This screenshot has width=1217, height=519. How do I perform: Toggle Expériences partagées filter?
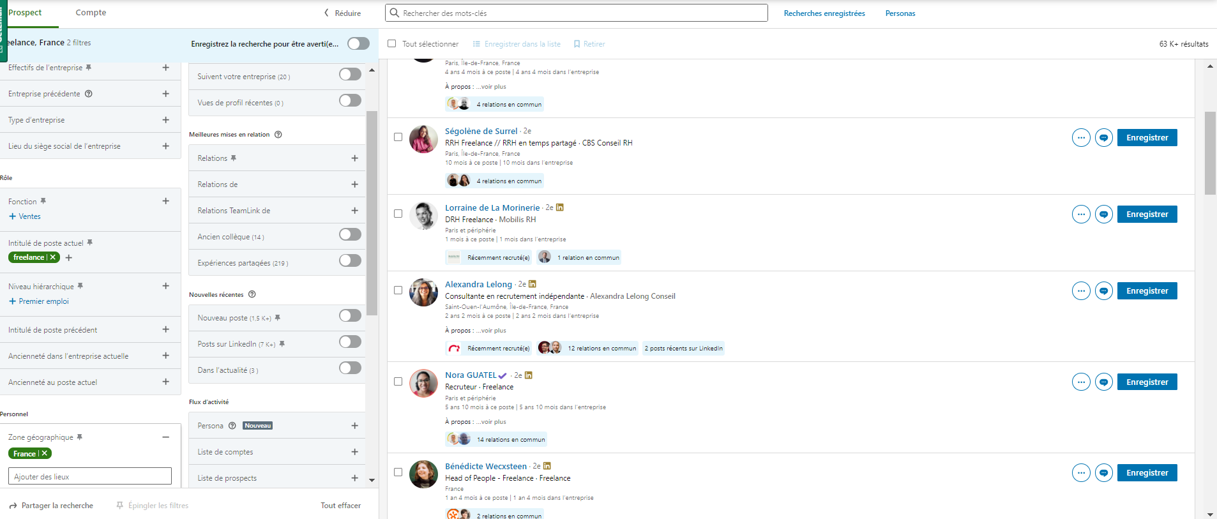[x=350, y=260]
